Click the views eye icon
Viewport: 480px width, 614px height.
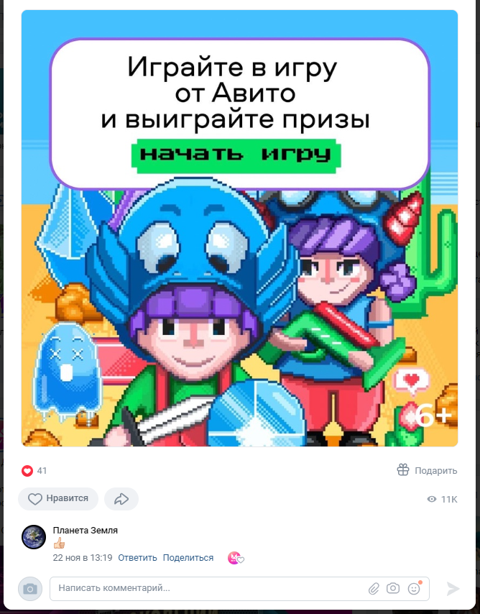click(x=432, y=499)
